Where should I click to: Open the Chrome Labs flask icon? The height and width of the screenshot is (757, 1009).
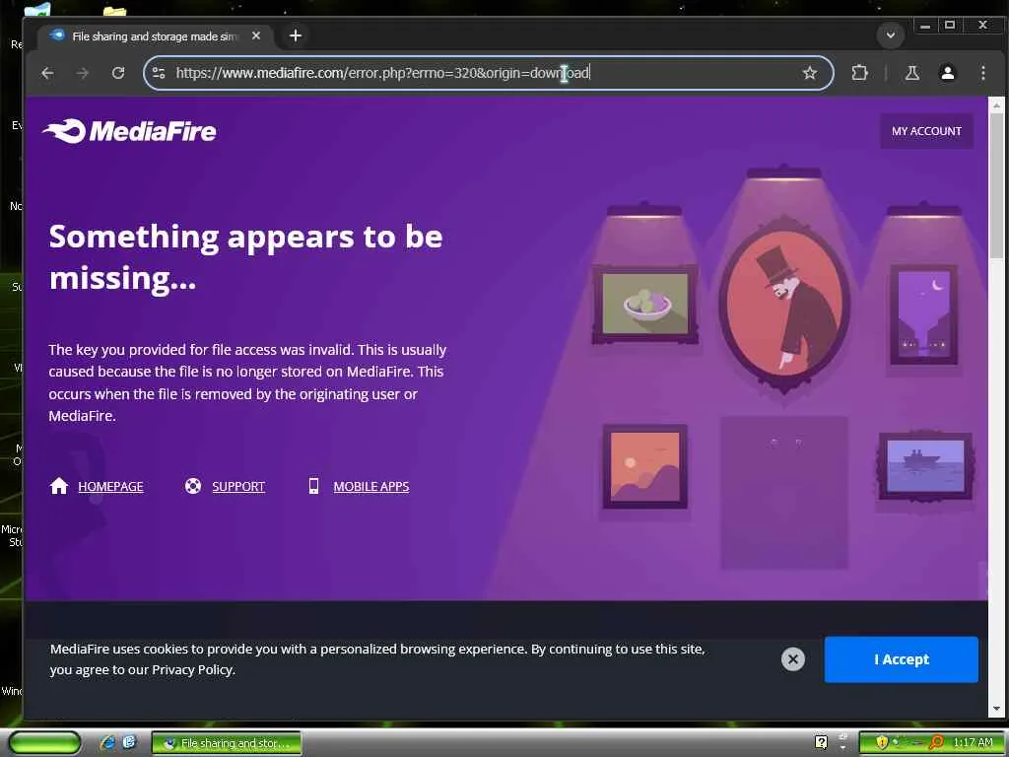[x=911, y=73]
